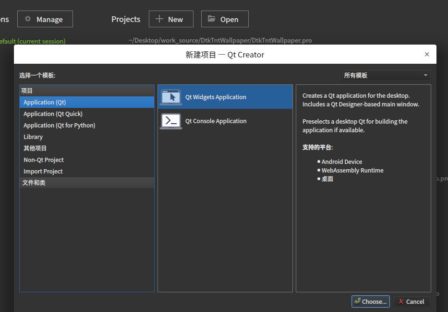Cancel the new project dialog

pos(412,301)
